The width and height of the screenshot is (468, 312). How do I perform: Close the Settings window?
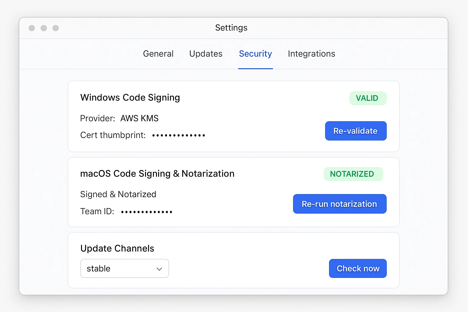pyautogui.click(x=32, y=28)
